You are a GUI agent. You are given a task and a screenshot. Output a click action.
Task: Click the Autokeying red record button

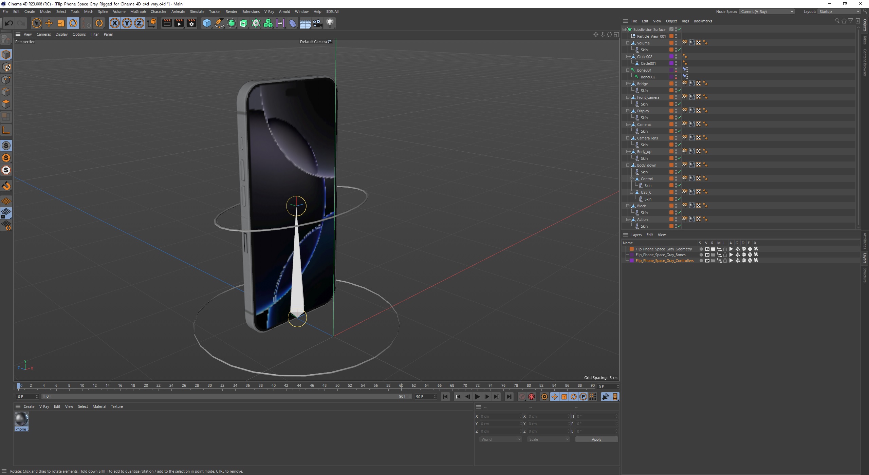[x=532, y=397]
